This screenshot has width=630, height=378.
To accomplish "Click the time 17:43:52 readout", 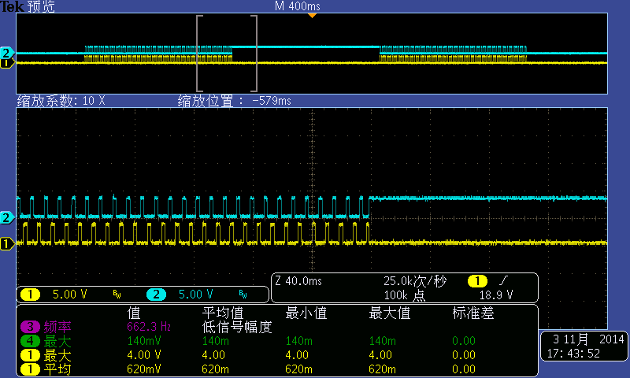I will [x=573, y=354].
